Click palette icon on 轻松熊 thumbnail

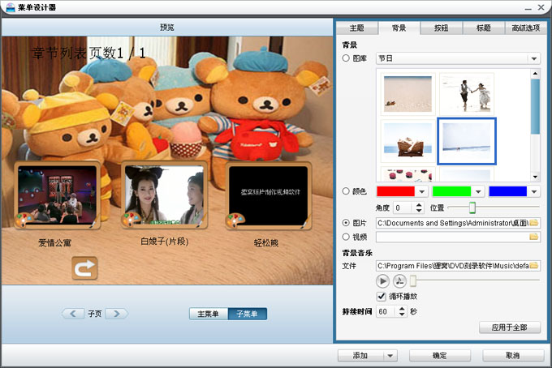[235, 220]
